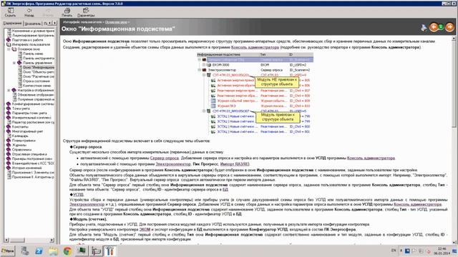Click the Справочники book icon
The image size is (458, 257).
point(9,149)
